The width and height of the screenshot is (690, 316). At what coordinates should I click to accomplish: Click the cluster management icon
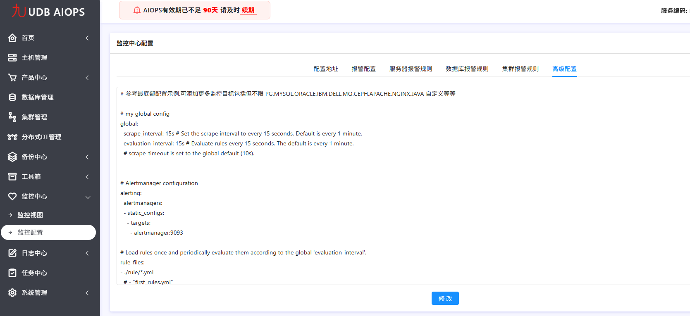[12, 117]
